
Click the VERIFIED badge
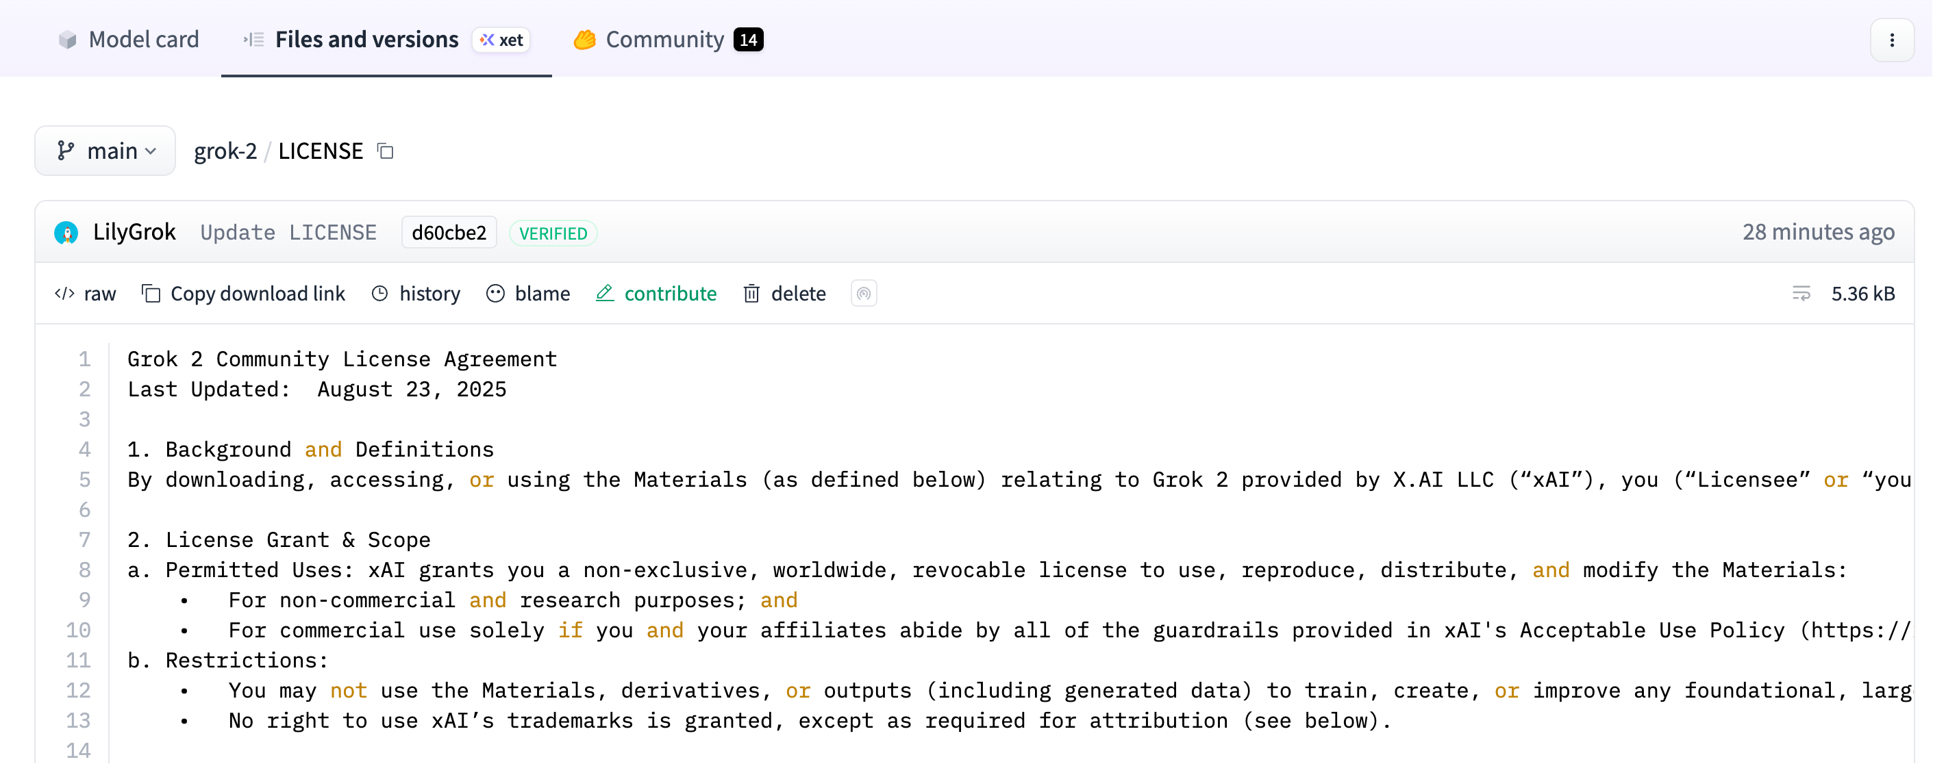point(553,233)
